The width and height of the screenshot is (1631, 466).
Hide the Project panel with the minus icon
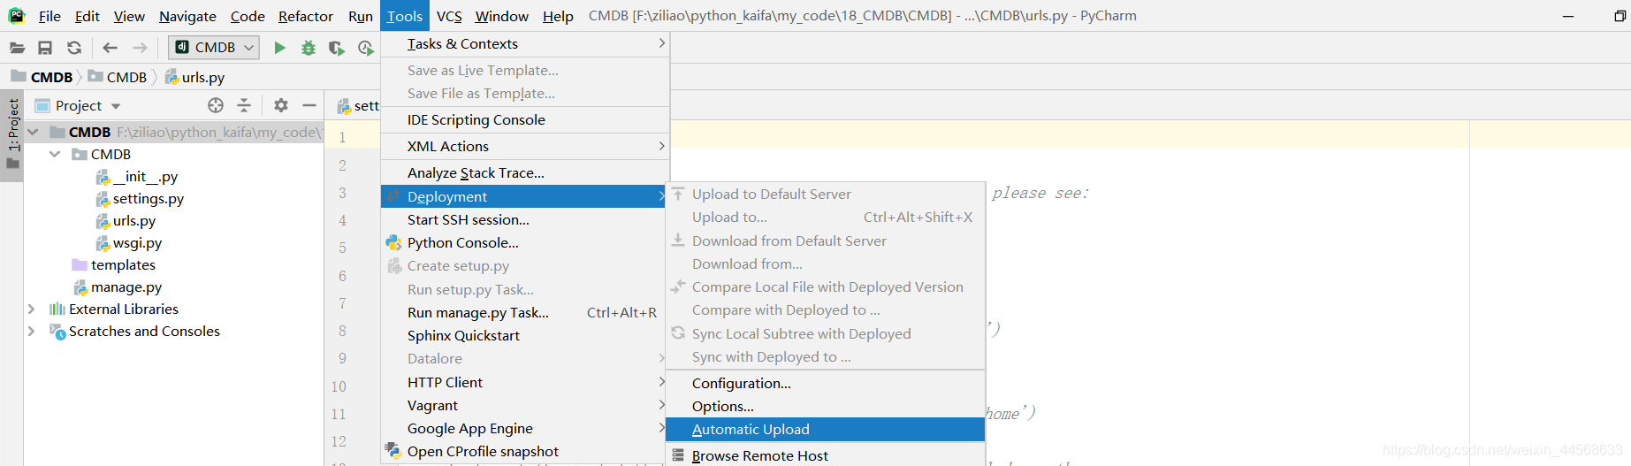[x=309, y=105]
